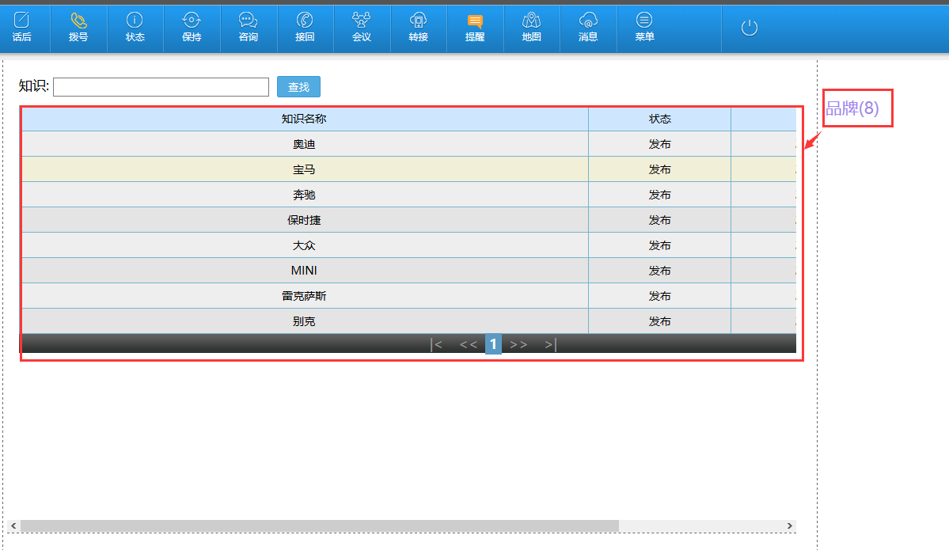Click the power button icon
Viewport: 949px width, 550px height.
750,28
